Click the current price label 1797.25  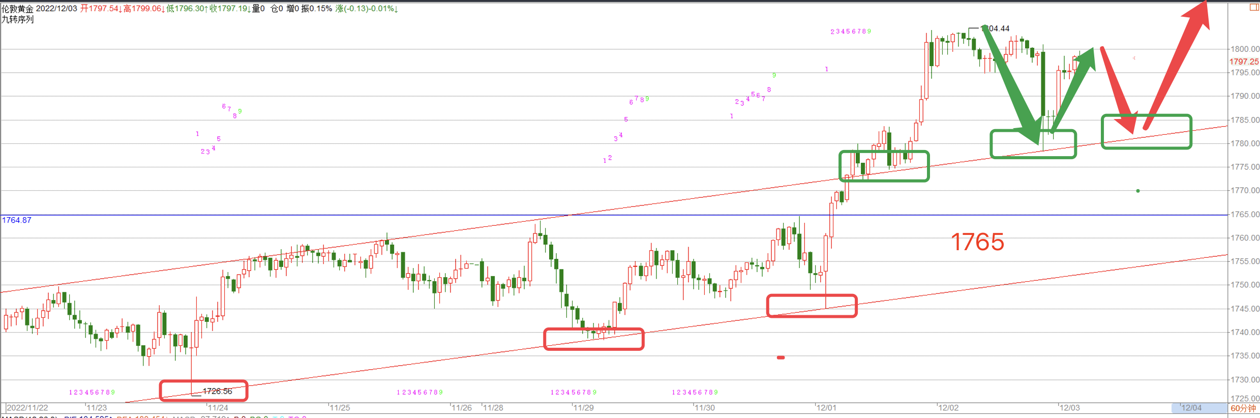1244,62
